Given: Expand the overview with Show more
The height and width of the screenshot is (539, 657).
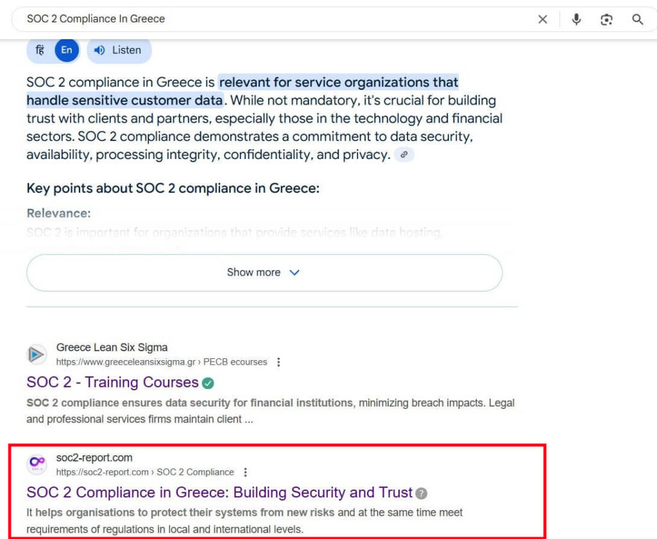Looking at the screenshot, I should pyautogui.click(x=264, y=272).
